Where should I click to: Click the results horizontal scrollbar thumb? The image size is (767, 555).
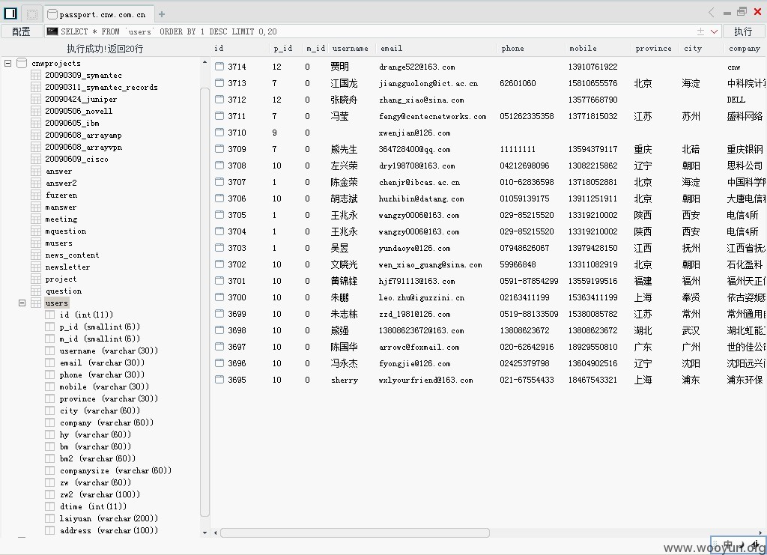pyautogui.click(x=354, y=533)
